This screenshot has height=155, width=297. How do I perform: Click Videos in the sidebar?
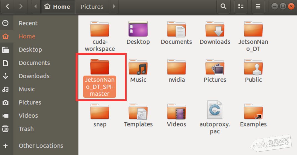pyautogui.click(x=28, y=115)
